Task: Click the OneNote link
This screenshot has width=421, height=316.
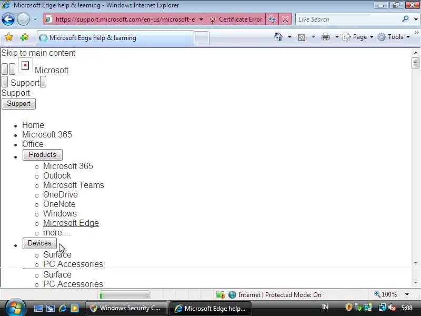Action: coord(59,204)
